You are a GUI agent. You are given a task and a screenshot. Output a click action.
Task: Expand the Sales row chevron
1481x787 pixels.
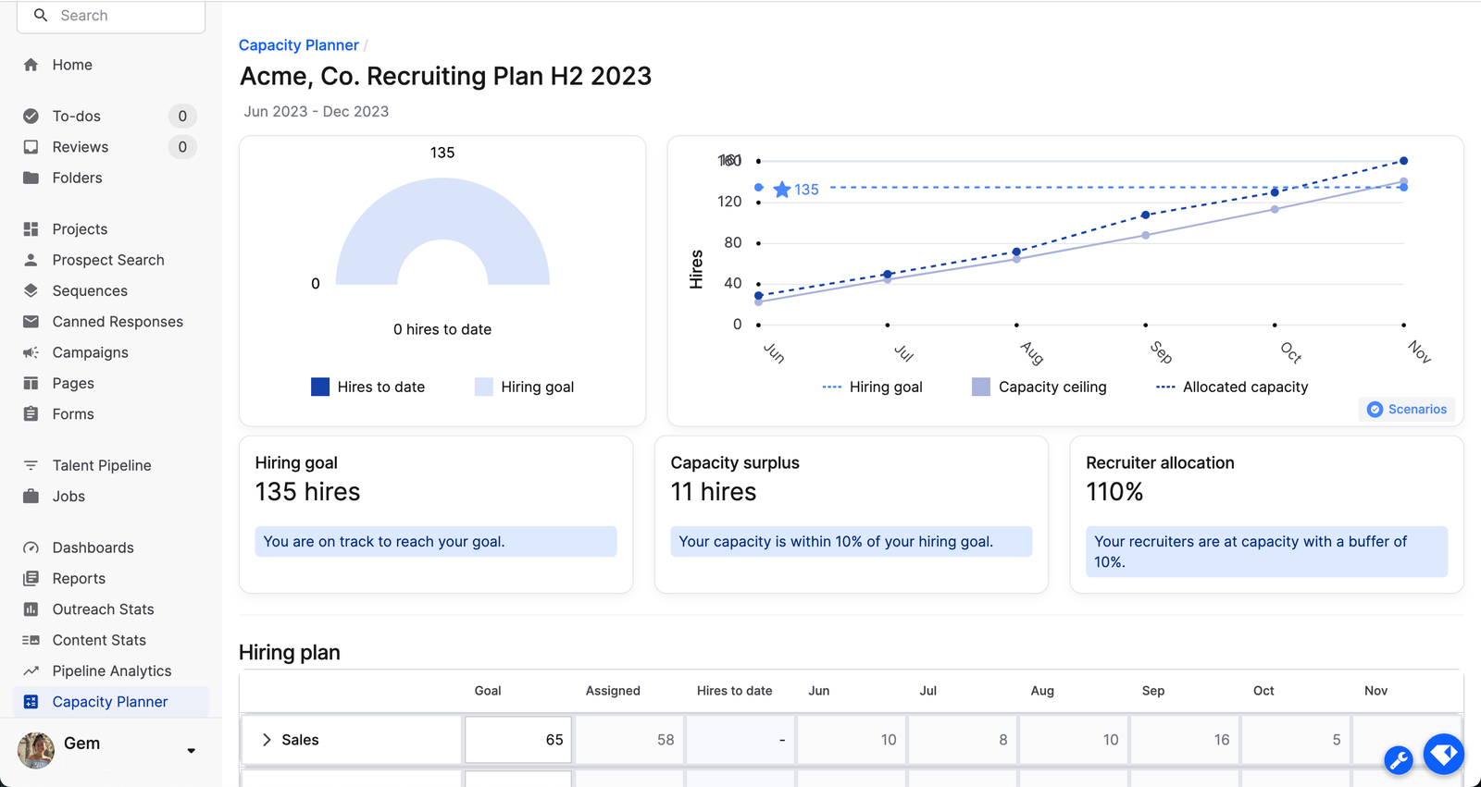267,740
